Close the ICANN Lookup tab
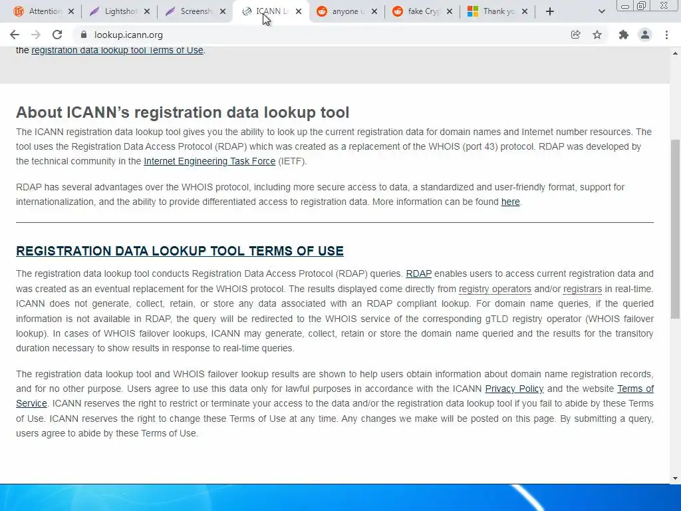The image size is (681, 511). coord(299,11)
